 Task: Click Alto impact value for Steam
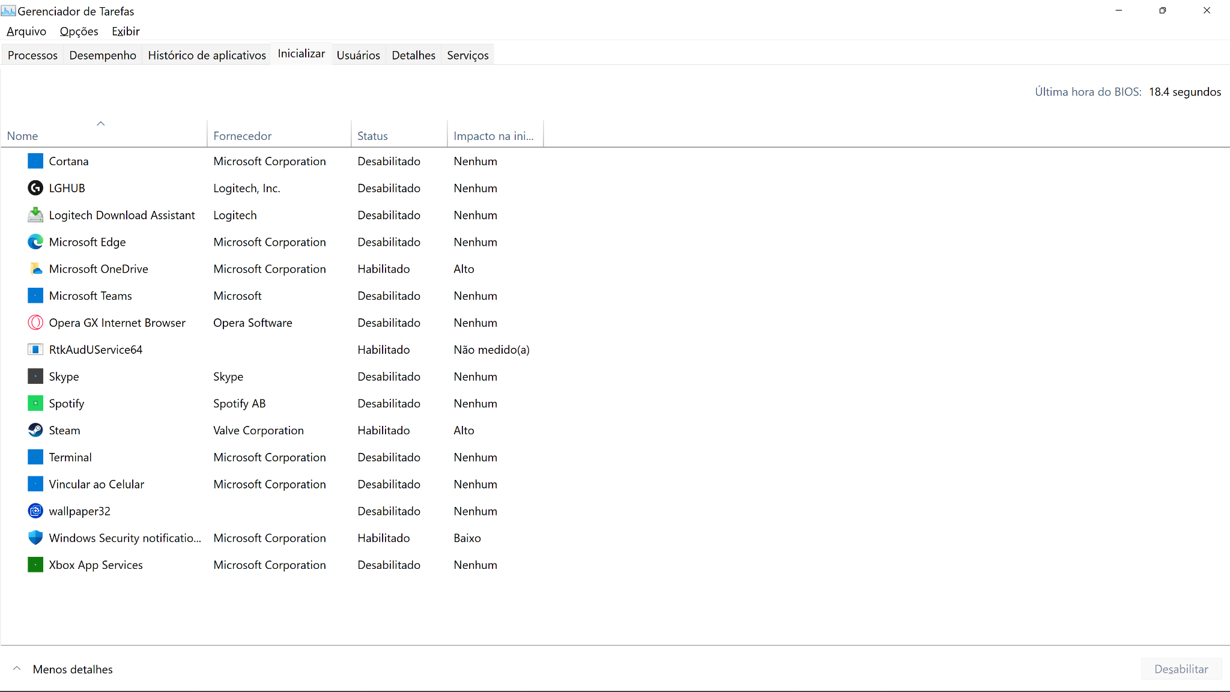click(x=464, y=430)
